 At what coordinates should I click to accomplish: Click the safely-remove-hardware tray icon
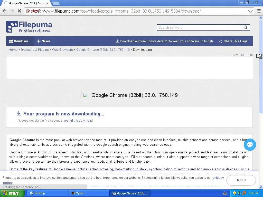coord(239,193)
